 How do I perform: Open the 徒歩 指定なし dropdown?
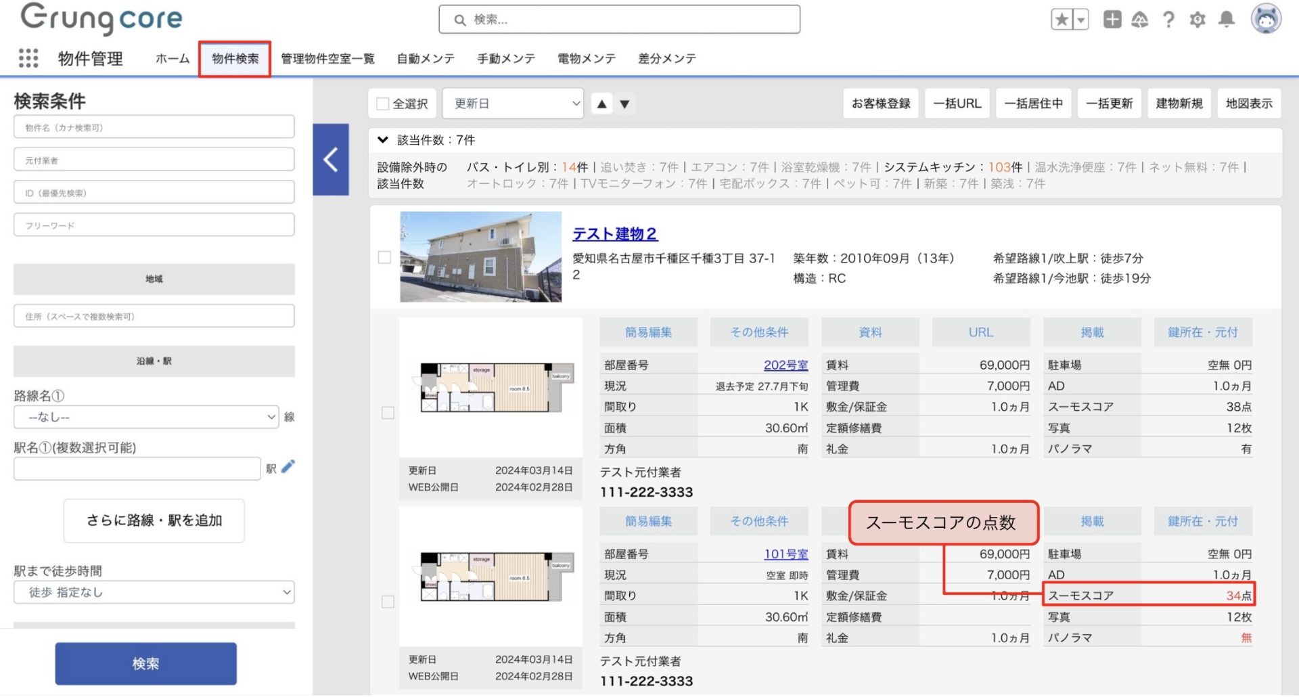pyautogui.click(x=154, y=592)
